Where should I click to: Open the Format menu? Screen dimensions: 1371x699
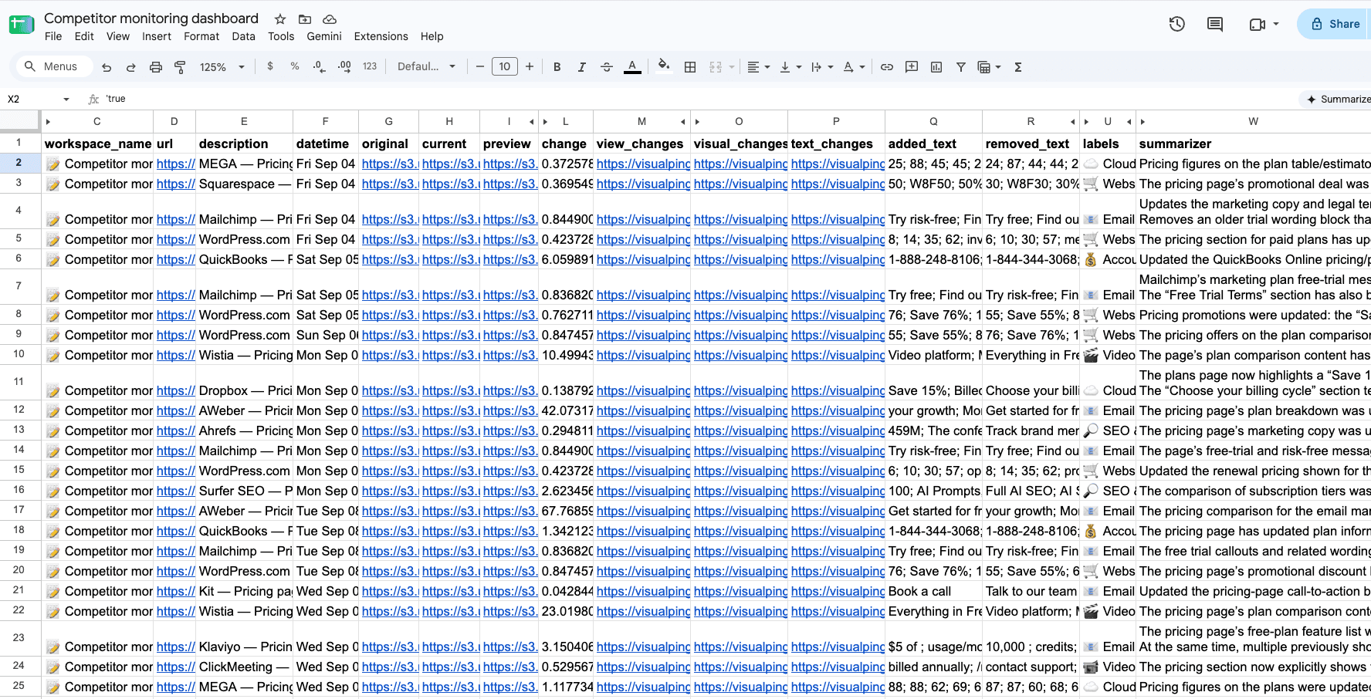tap(201, 36)
